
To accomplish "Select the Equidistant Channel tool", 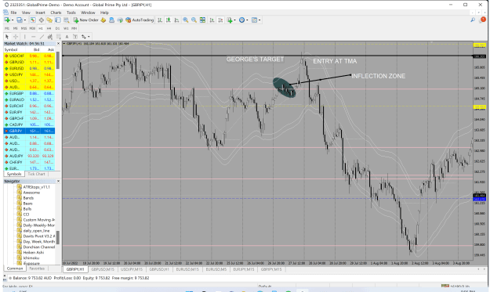I will coord(50,37).
